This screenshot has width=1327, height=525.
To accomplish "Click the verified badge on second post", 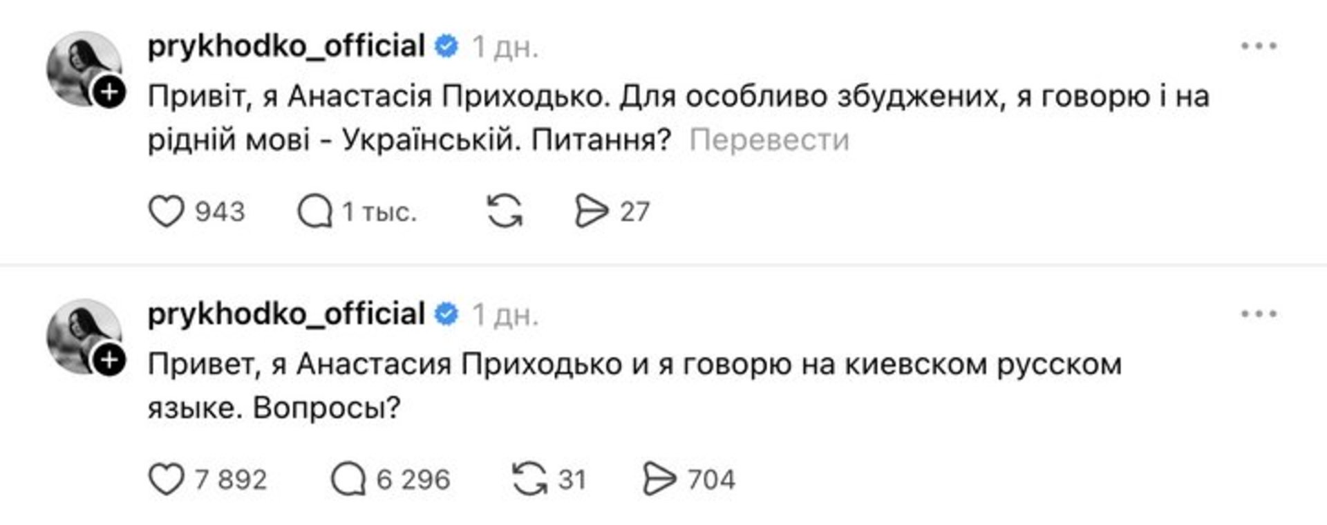I will [x=446, y=314].
